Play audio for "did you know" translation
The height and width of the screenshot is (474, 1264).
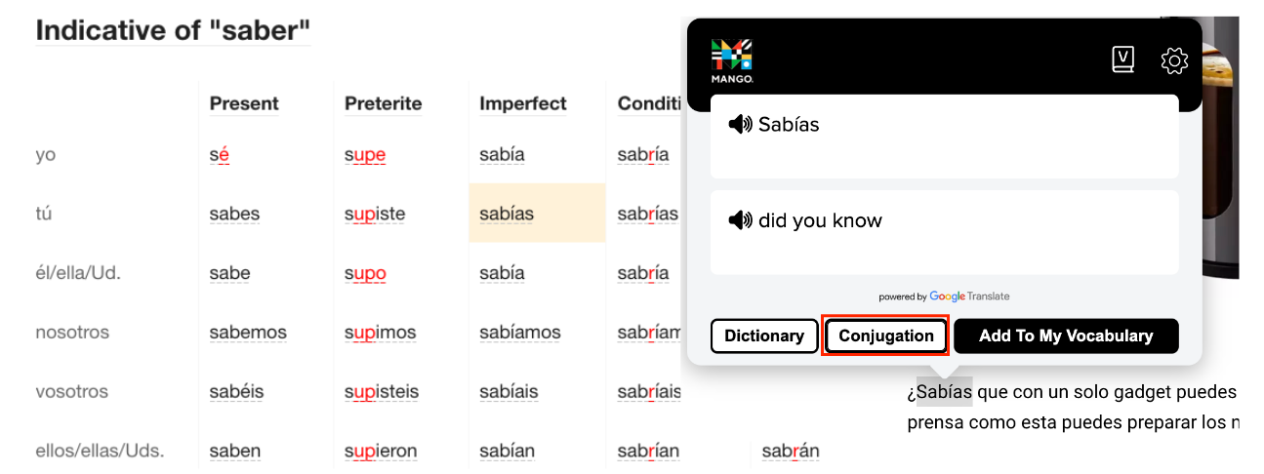coord(741,220)
